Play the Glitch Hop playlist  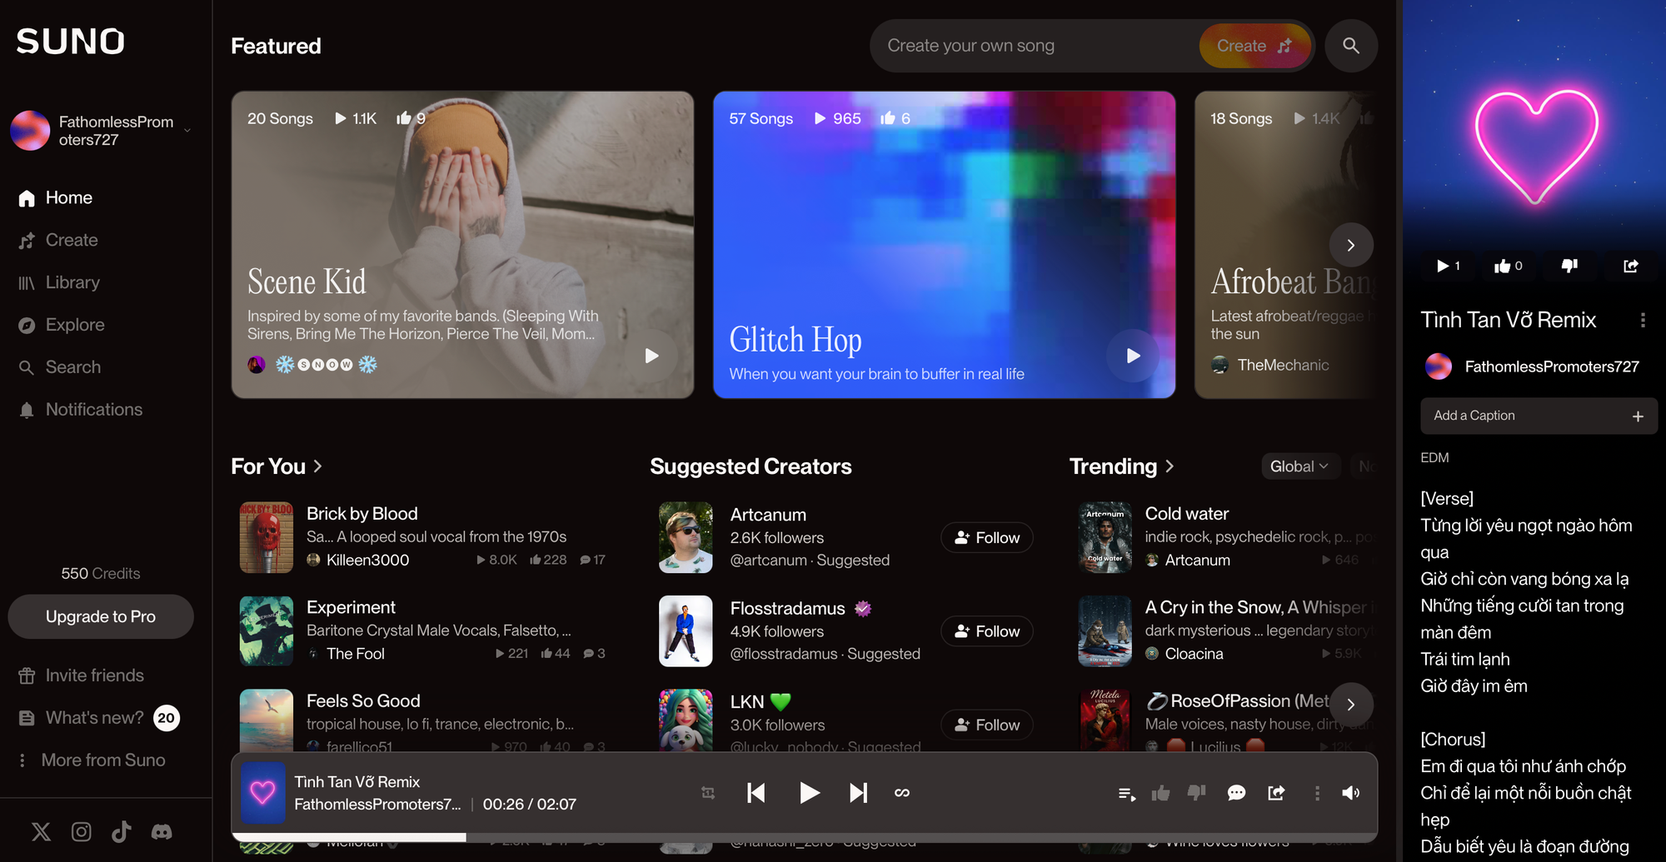(x=1133, y=356)
